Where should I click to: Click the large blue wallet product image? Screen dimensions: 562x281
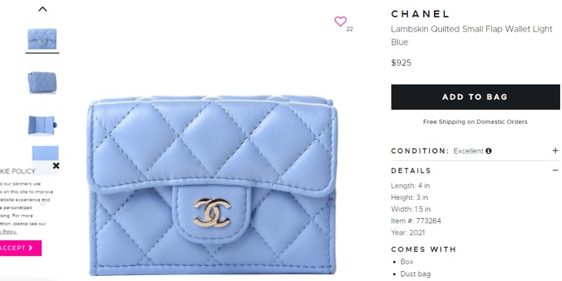(x=212, y=185)
